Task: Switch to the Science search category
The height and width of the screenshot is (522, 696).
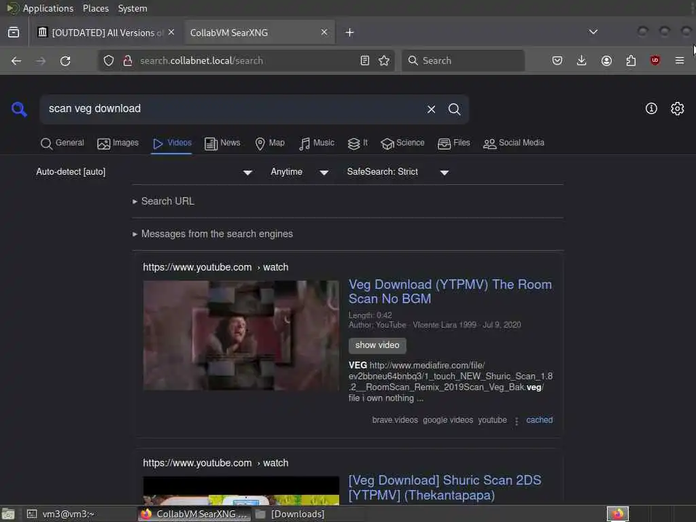Action: (x=402, y=143)
